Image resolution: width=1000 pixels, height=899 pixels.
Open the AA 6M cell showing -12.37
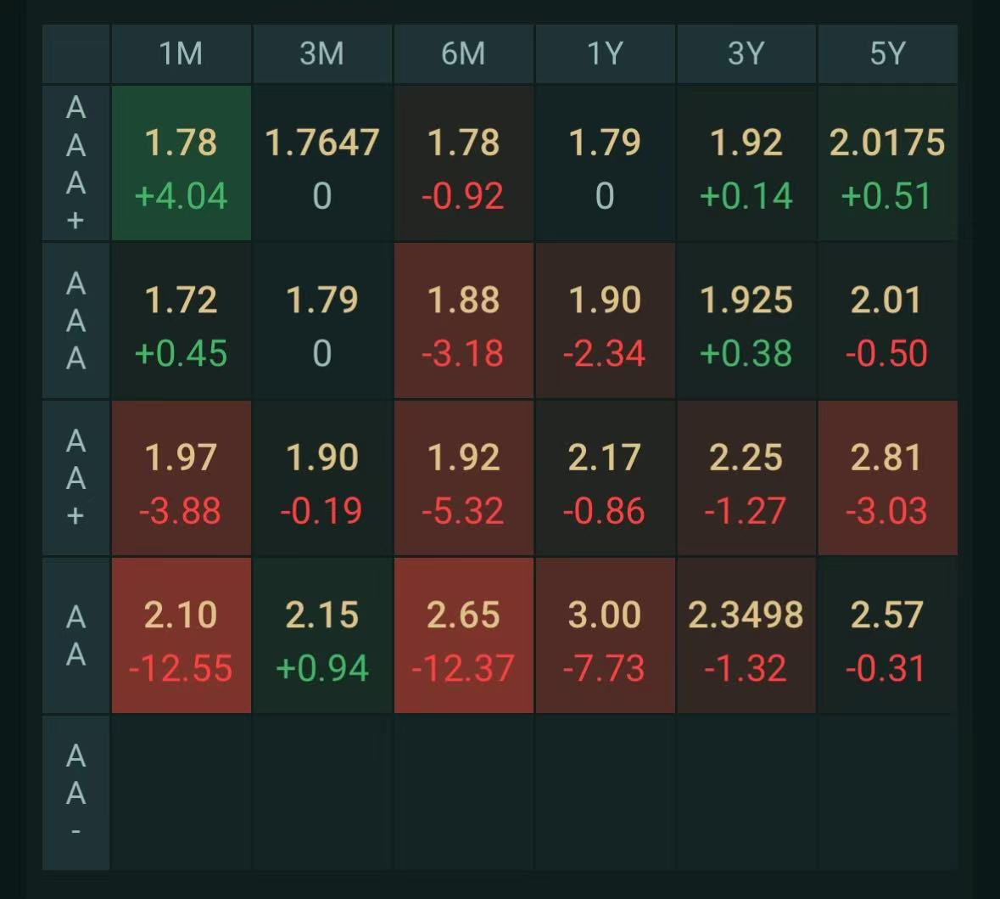[x=464, y=635]
